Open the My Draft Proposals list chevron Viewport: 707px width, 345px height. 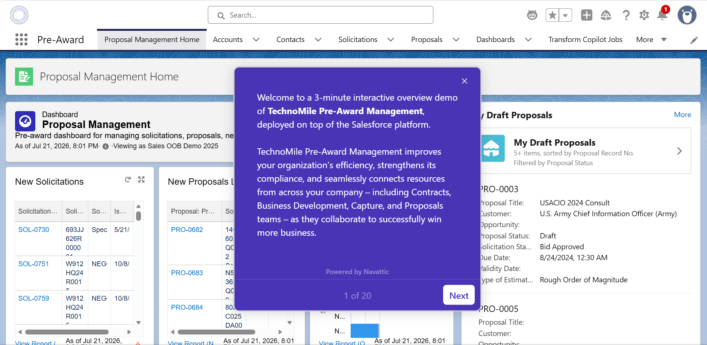pos(680,151)
